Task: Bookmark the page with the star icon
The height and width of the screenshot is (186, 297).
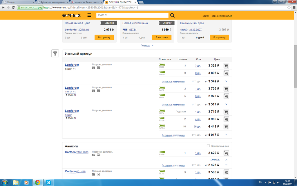Action: click(289, 7)
